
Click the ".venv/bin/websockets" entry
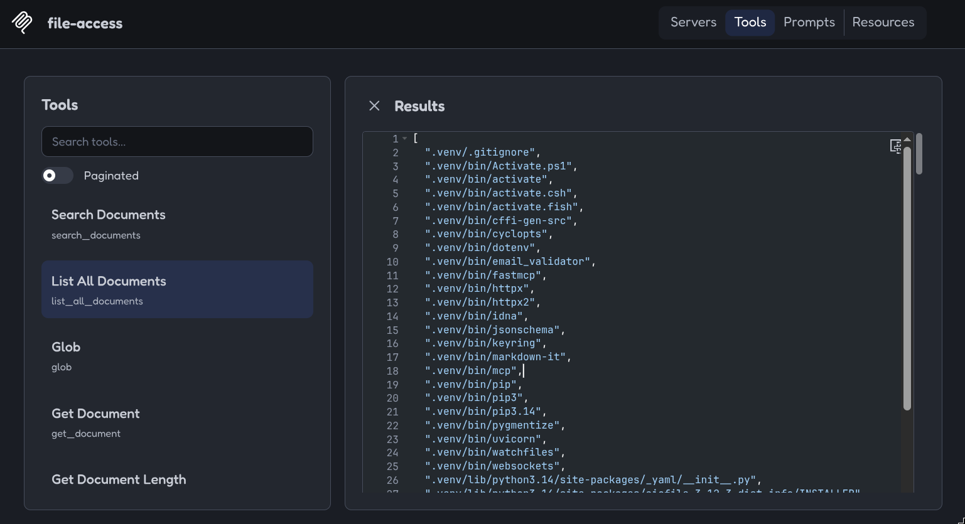495,466
